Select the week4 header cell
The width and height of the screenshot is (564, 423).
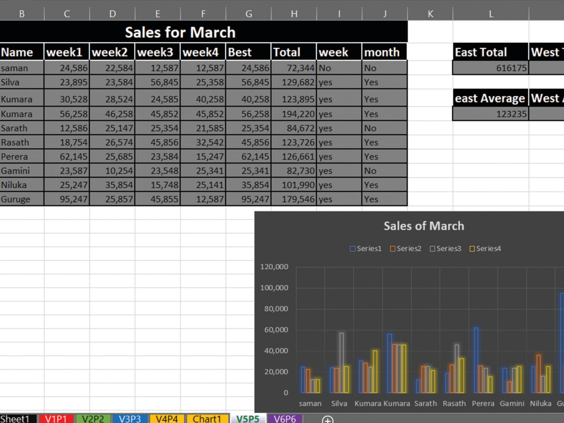(203, 52)
